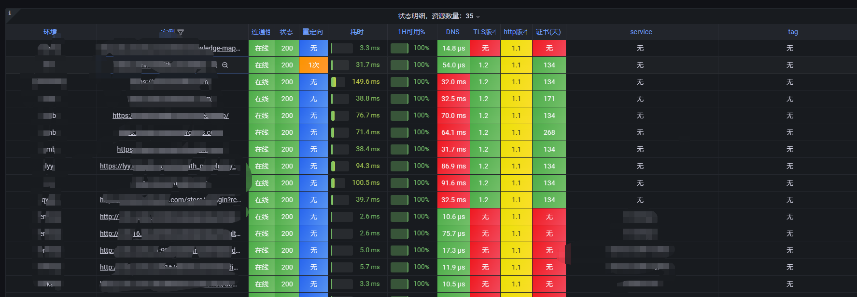Click the filter-out-value magnifier minus icon
The height and width of the screenshot is (297, 857).
pos(225,65)
